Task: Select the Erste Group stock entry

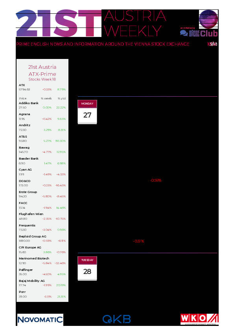Action: (42, 194)
